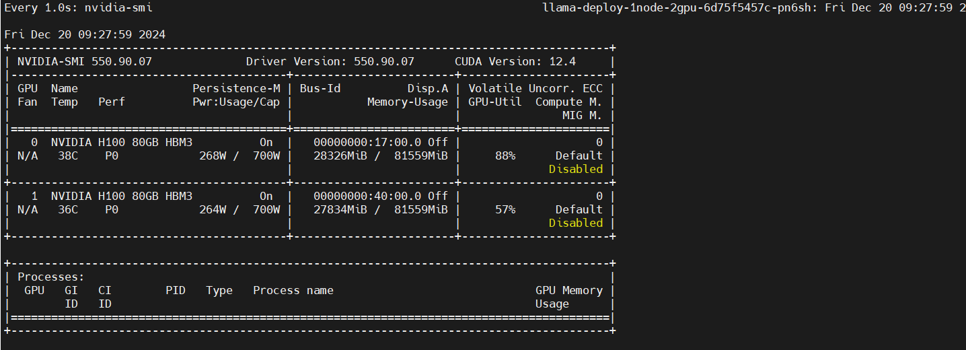The height and width of the screenshot is (350, 966).
Task: Click the Persistence-M column header
Action: click(x=236, y=88)
